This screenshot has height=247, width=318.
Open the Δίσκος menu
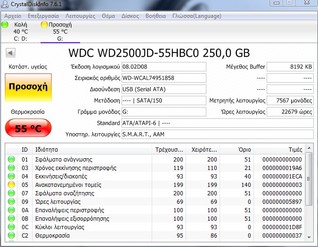pyautogui.click(x=130, y=16)
